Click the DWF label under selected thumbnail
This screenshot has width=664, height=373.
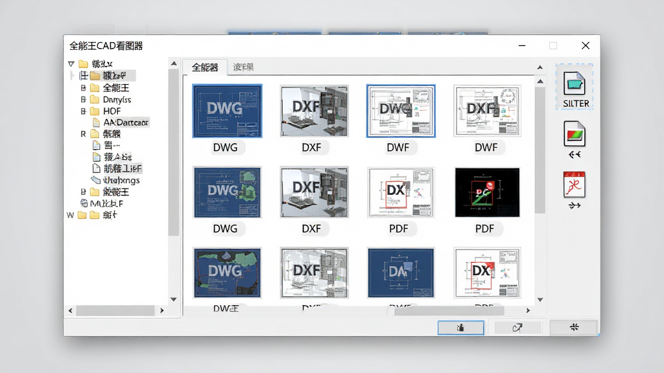[398, 147]
